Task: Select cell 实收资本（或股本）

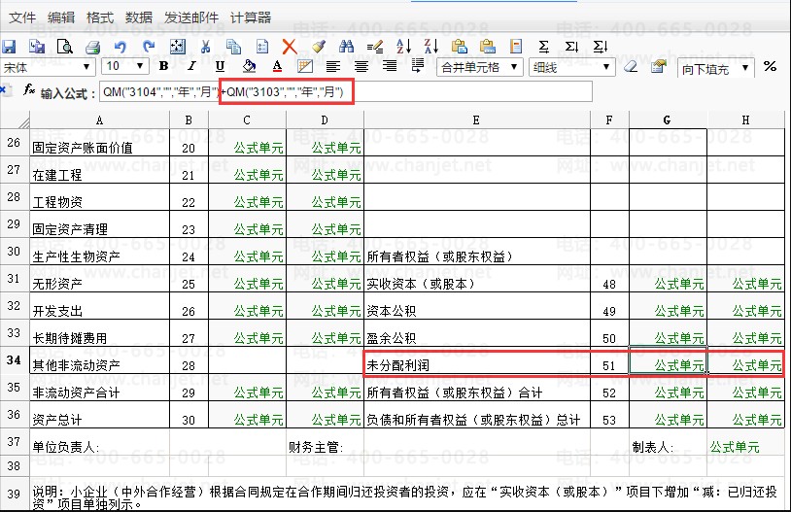Action: pos(477,279)
